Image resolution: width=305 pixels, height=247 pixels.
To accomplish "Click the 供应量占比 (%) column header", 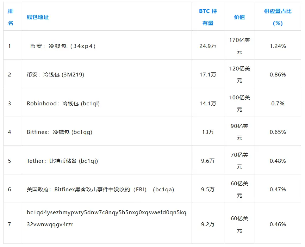I will [x=278, y=17].
